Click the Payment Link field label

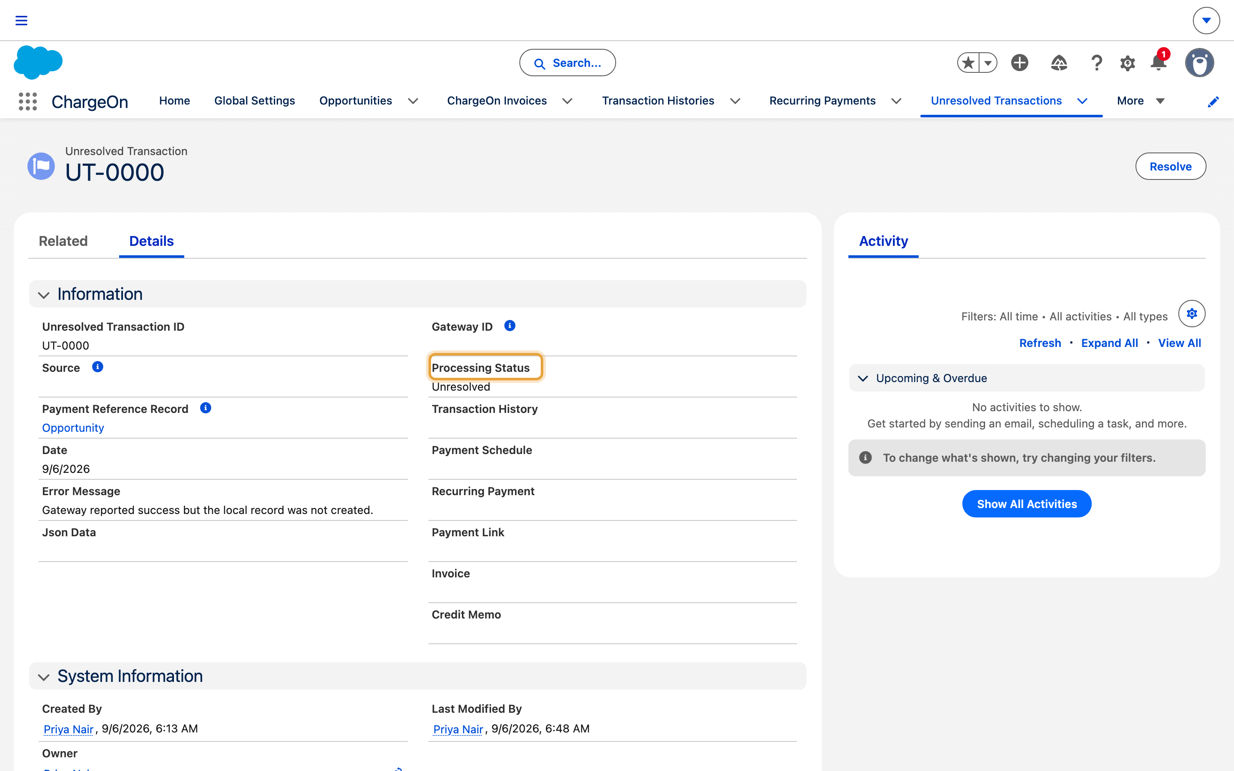467,532
